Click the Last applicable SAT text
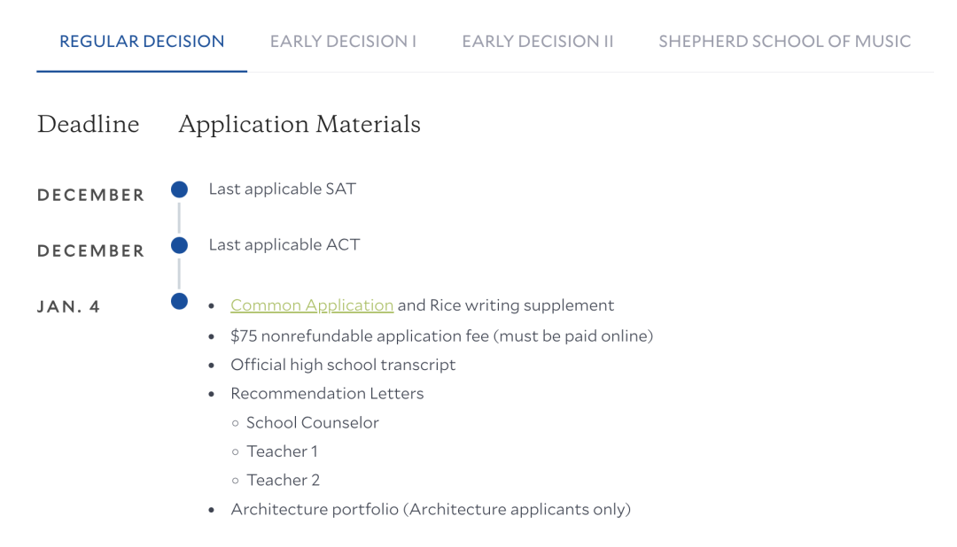Screen dimensions: 957x547 click(x=282, y=189)
